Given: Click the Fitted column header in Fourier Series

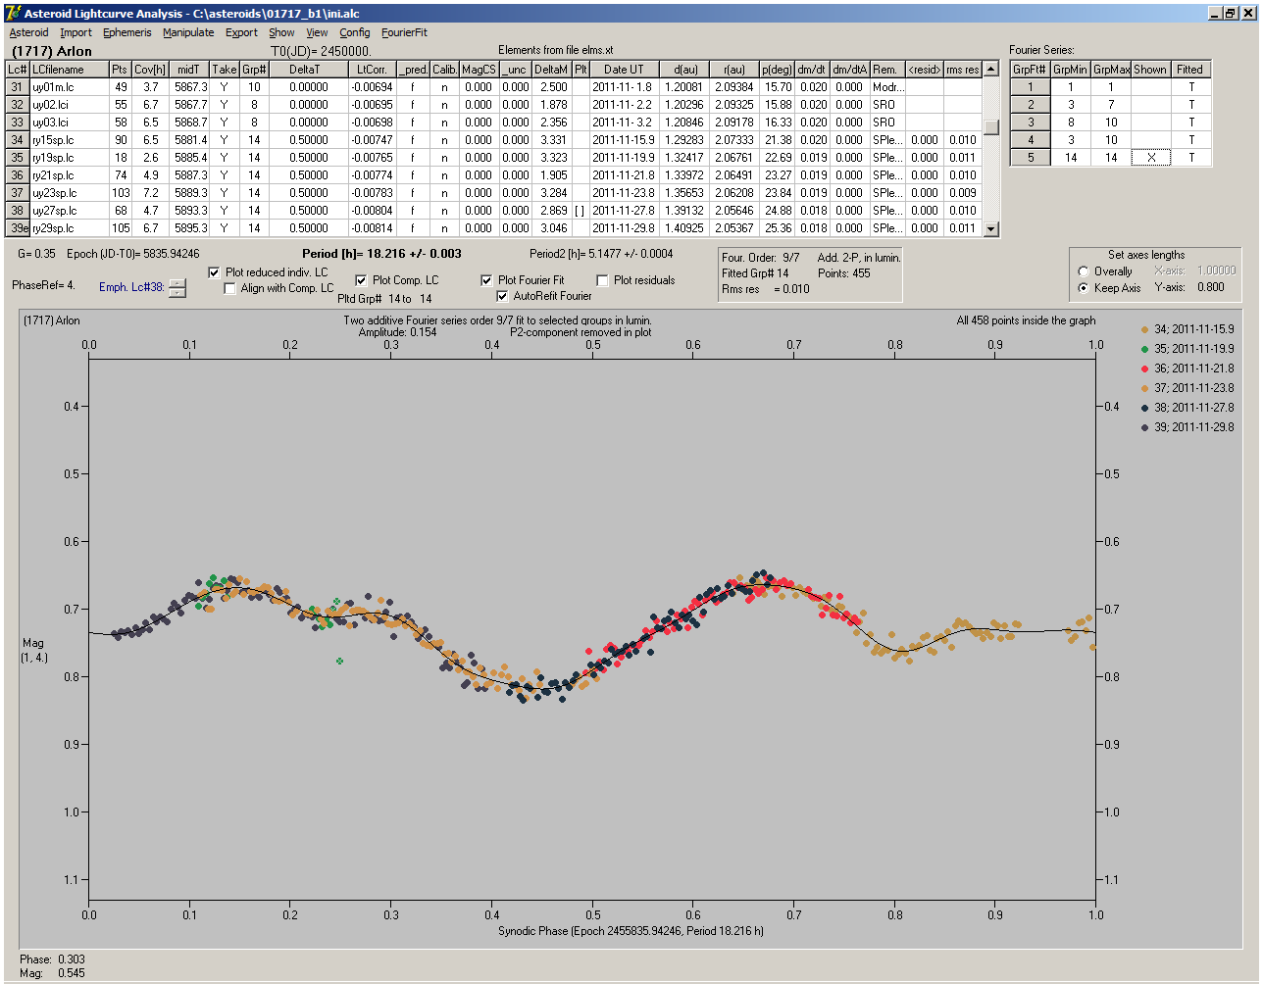Looking at the screenshot, I should [x=1190, y=70].
